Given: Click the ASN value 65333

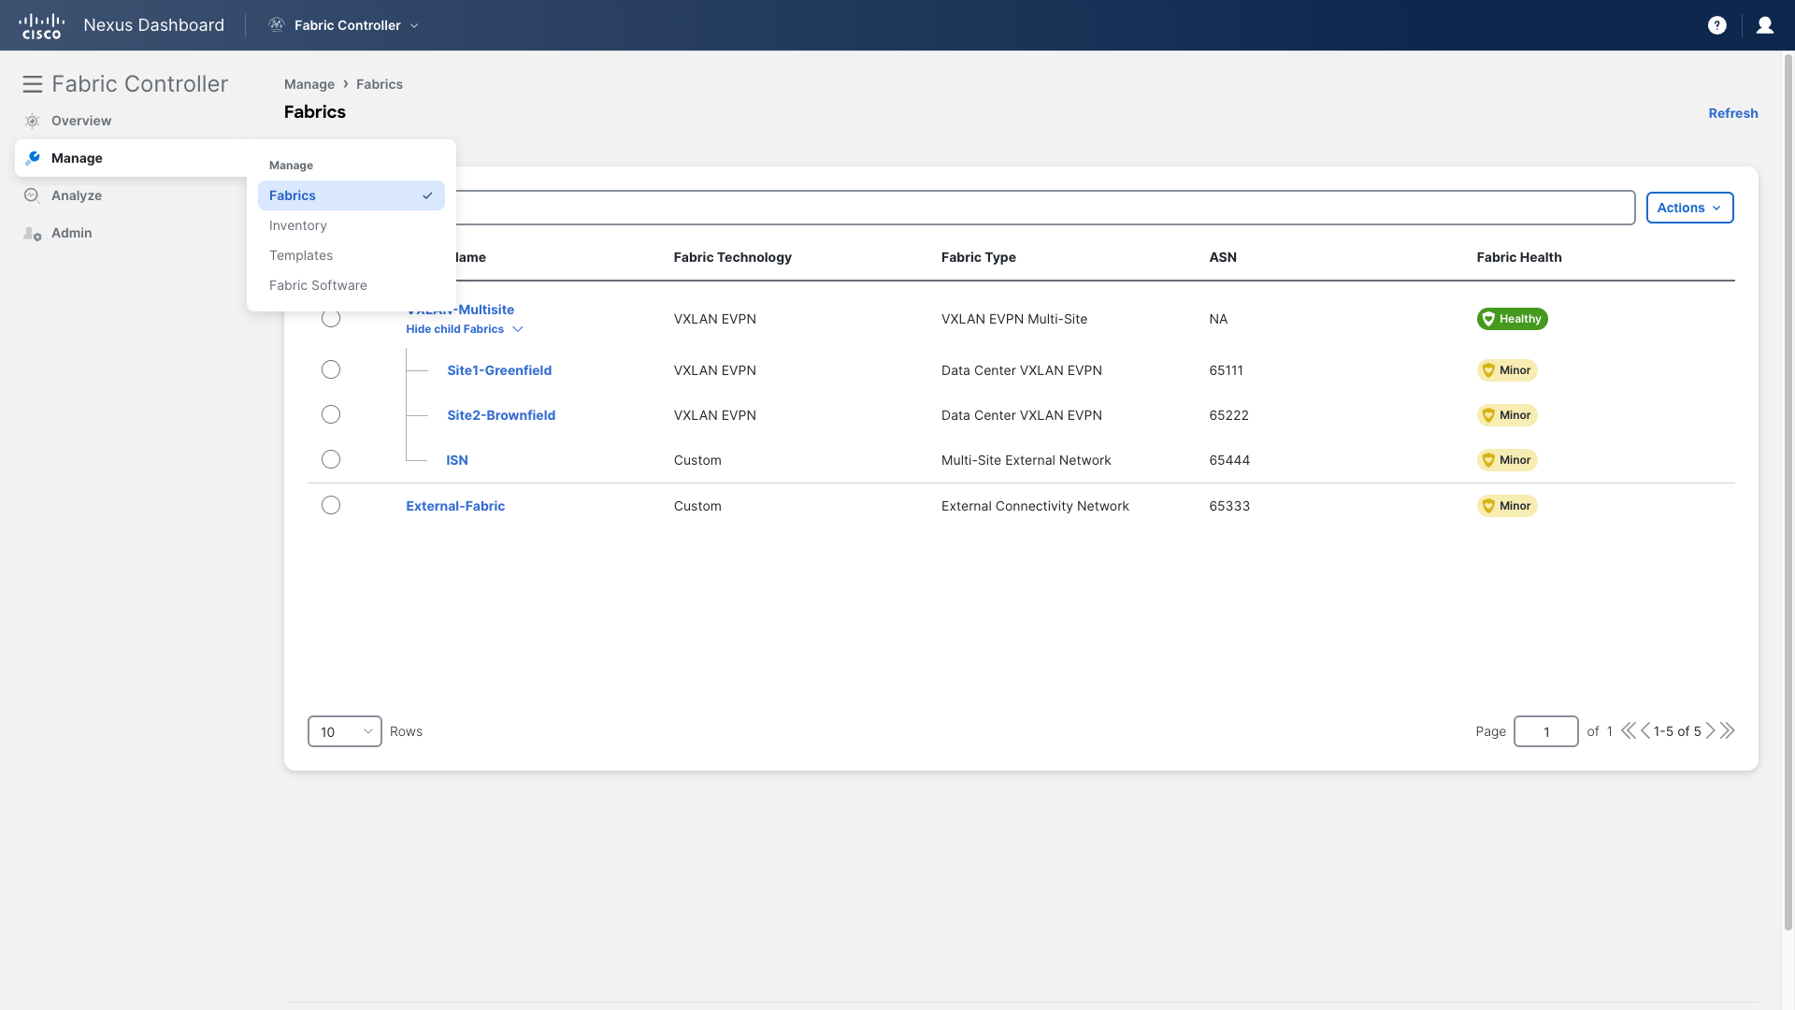Looking at the screenshot, I should (x=1229, y=506).
